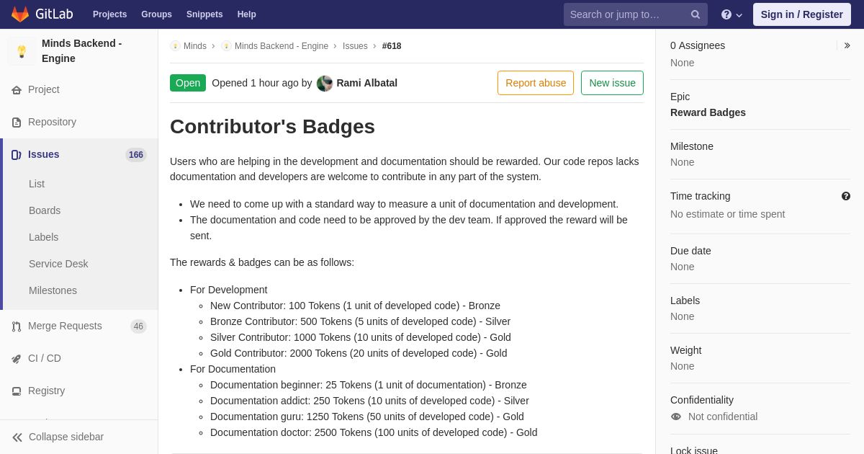Select Labels under Issues
The image size is (864, 454).
pos(43,237)
